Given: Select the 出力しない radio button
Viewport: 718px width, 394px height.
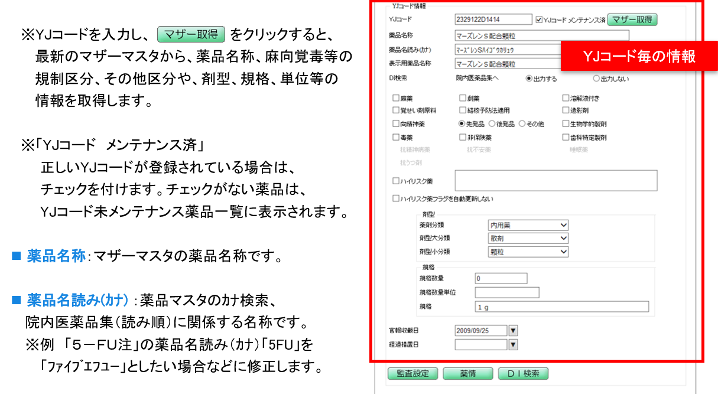Looking at the screenshot, I should click(x=596, y=79).
